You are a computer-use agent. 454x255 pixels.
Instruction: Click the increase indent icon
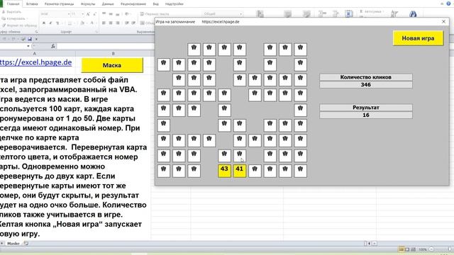tap(133, 23)
